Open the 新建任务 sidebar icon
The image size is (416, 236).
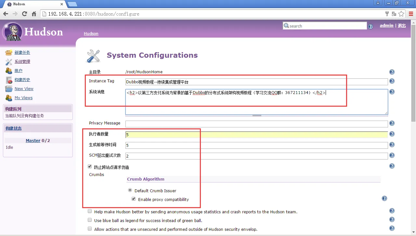point(9,53)
